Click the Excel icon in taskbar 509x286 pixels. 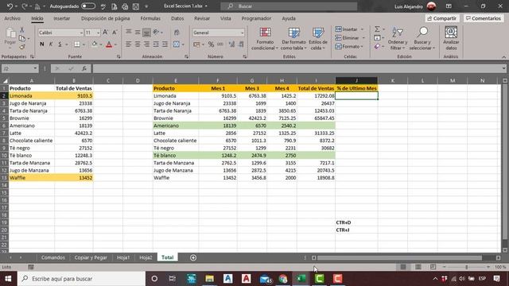pyautogui.click(x=301, y=279)
